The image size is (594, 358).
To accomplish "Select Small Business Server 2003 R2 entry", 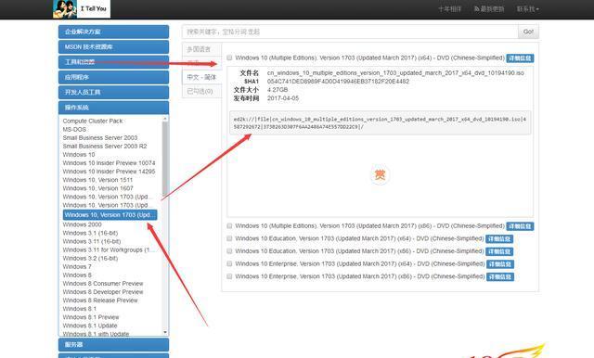I will pyautogui.click(x=105, y=147).
